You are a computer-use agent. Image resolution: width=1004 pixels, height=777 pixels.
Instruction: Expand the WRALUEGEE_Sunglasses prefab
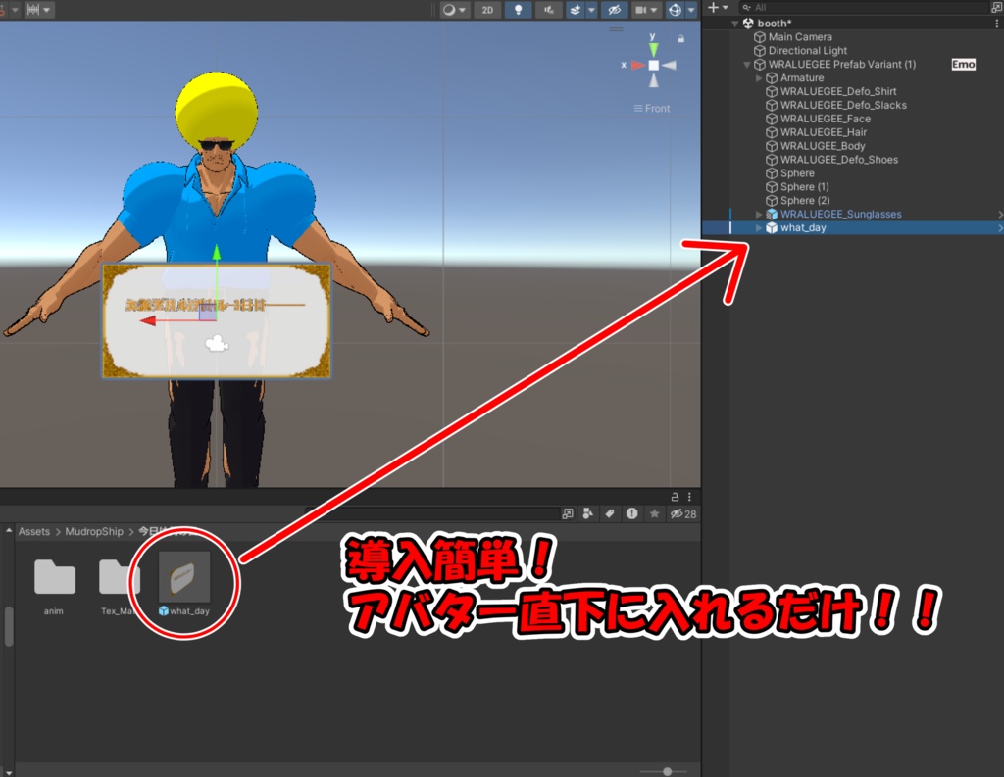(759, 215)
